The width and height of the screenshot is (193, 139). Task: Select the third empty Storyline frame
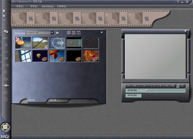pyautogui.click(x=65, y=18)
